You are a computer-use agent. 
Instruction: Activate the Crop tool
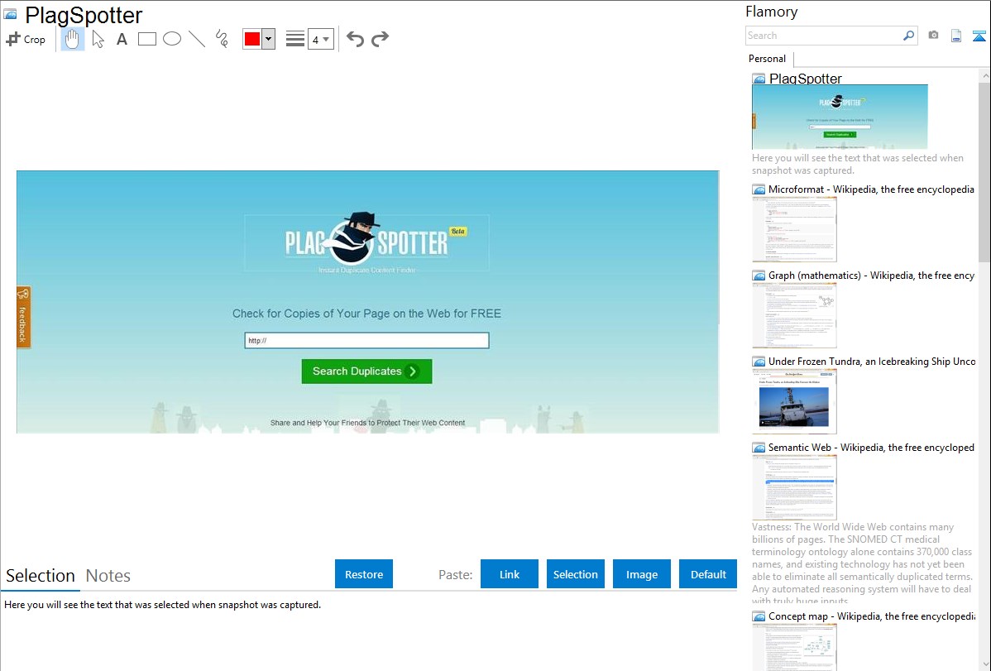[x=26, y=39]
